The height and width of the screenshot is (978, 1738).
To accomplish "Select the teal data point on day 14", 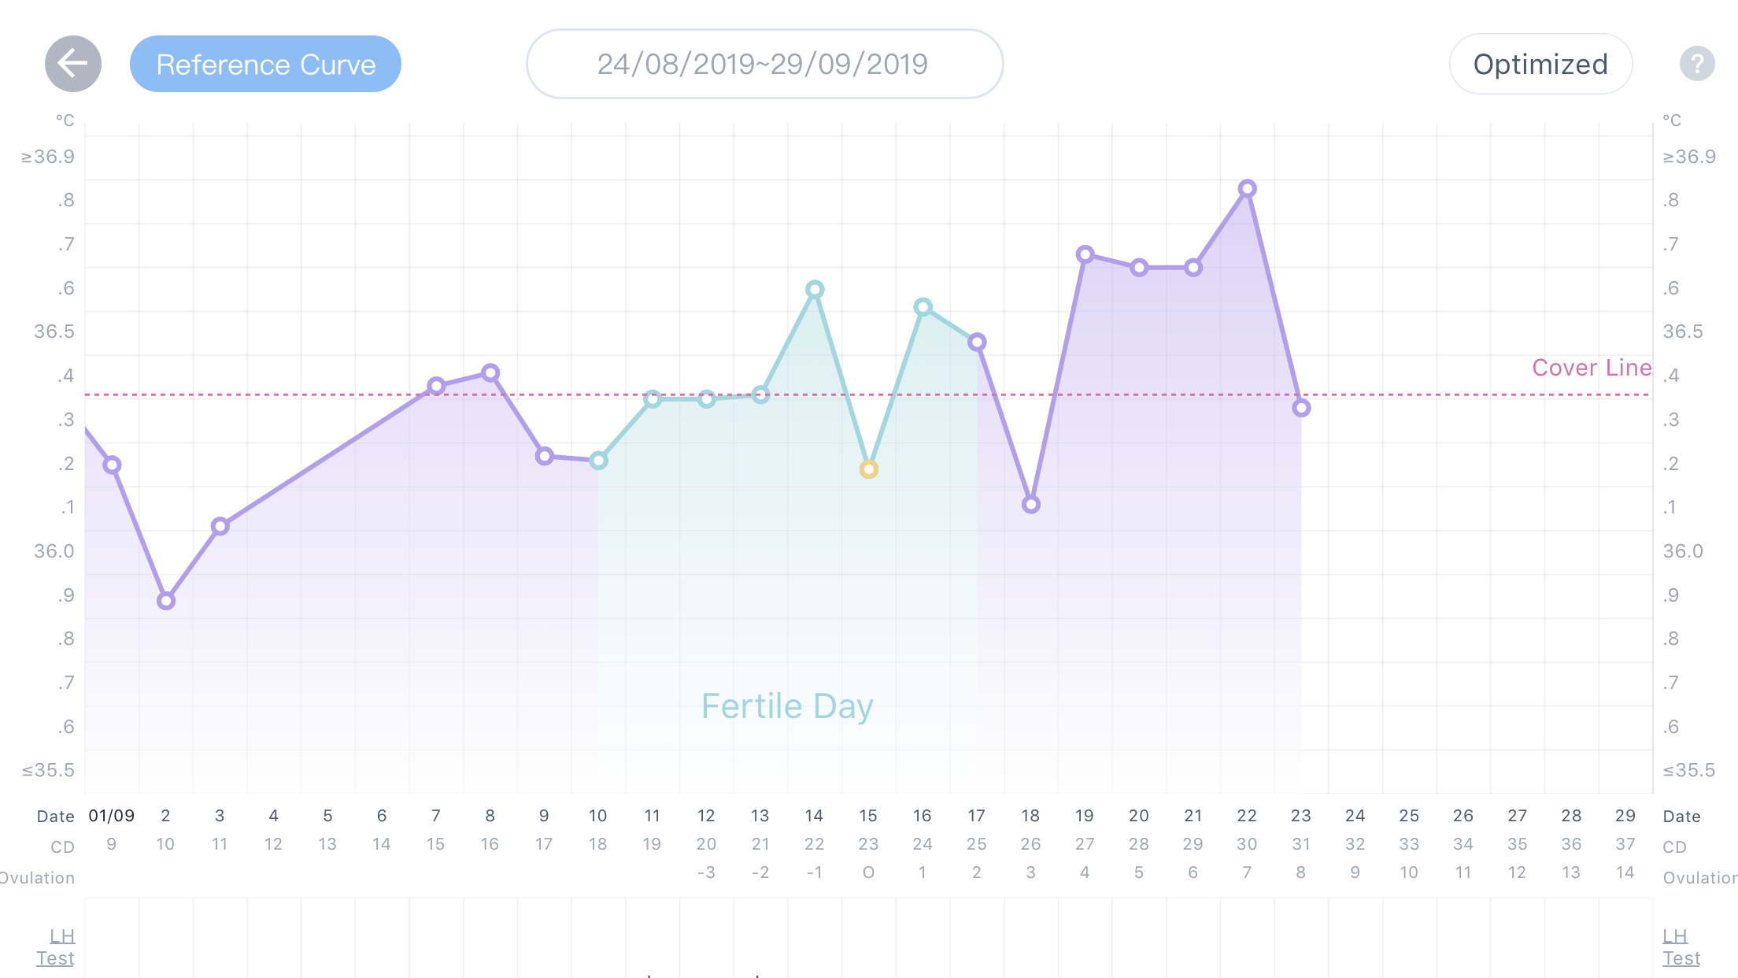I will pyautogui.click(x=814, y=289).
